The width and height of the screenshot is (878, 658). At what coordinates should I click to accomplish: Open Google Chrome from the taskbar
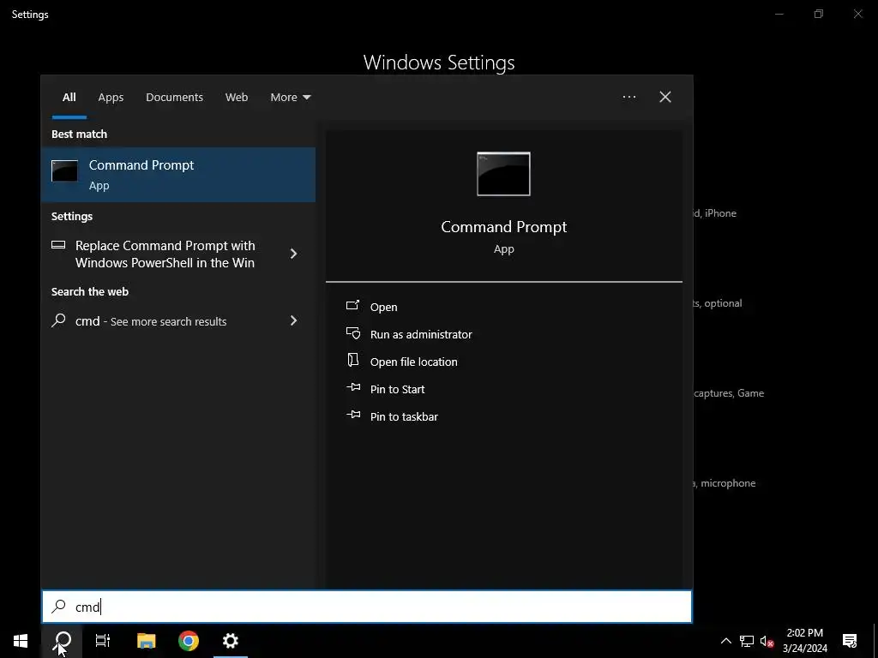click(x=188, y=641)
